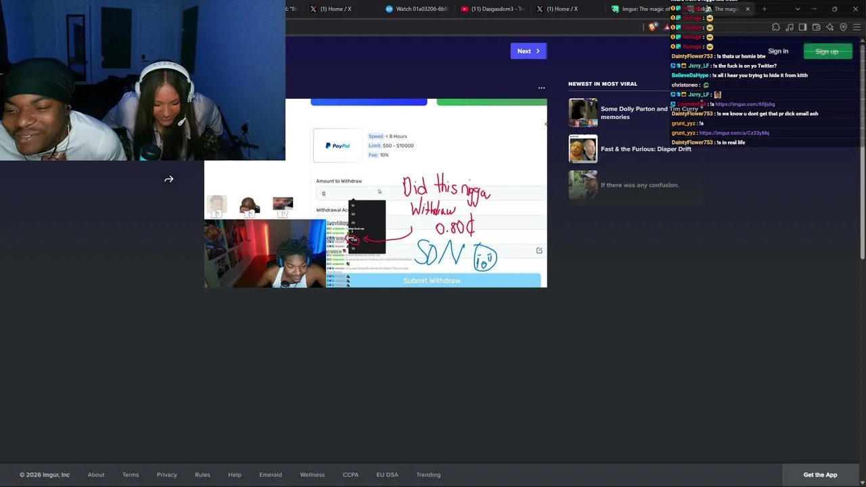Click the Brave VPN shield icon
This screenshot has height=487, width=866.
(843, 27)
